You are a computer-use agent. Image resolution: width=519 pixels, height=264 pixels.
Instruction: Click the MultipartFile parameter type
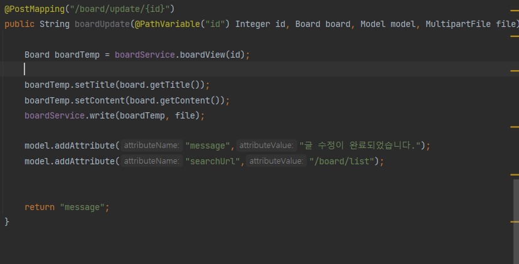[458, 24]
